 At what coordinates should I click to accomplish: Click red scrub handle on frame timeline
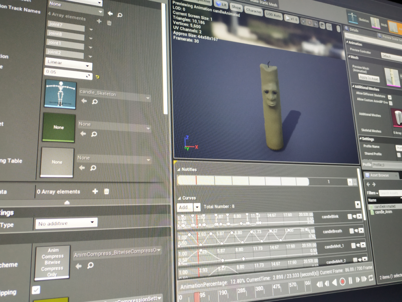click(197, 297)
